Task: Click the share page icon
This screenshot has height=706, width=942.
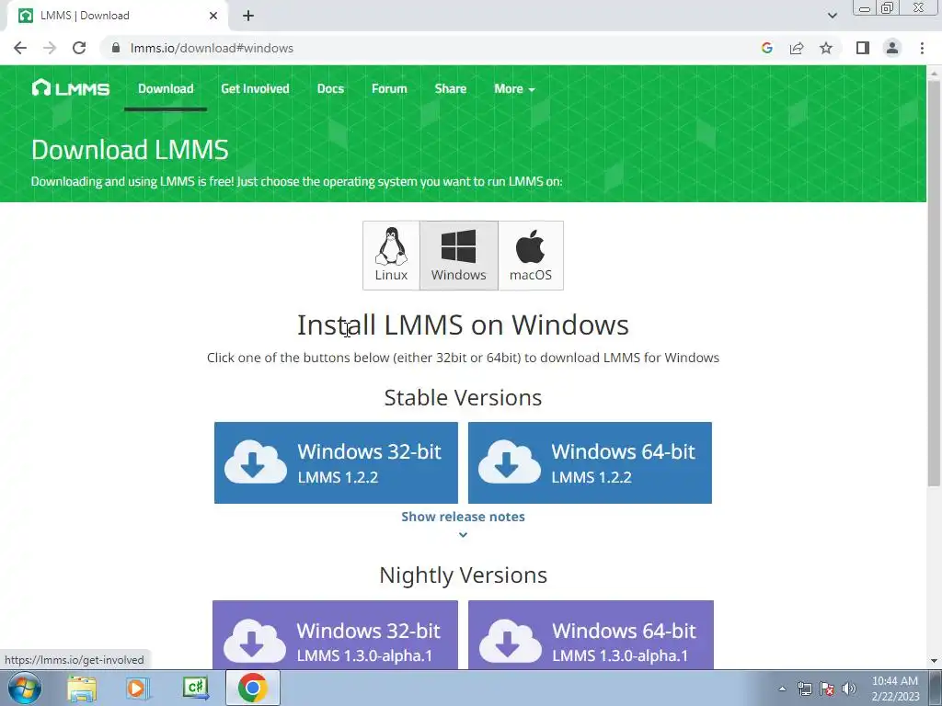Action: coord(797,48)
